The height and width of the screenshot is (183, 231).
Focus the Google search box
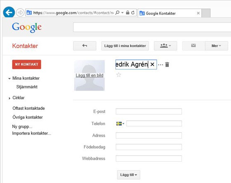[152, 27]
